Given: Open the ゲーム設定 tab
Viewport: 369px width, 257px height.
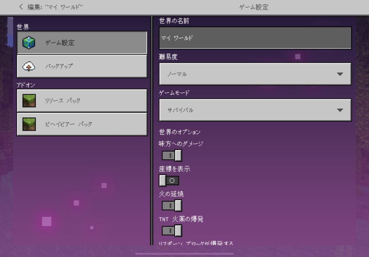Looking at the screenshot, I should pyautogui.click(x=82, y=43).
